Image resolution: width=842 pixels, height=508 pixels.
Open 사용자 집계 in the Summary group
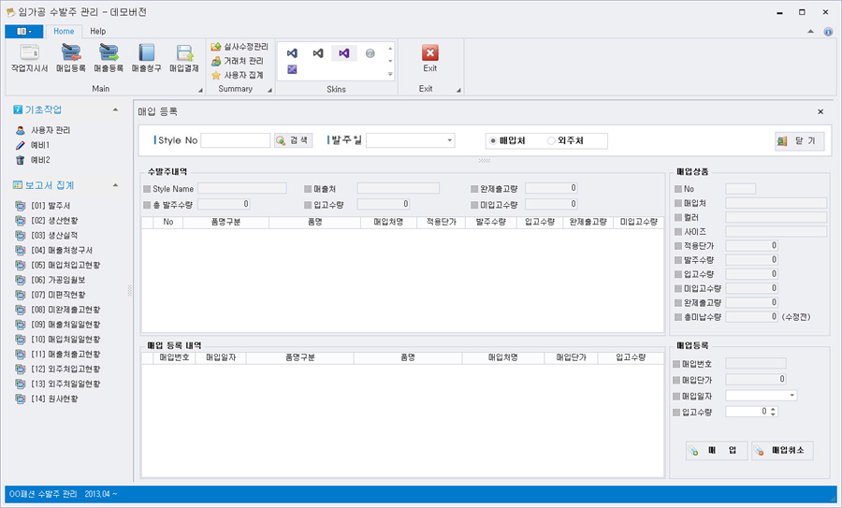[x=238, y=75]
